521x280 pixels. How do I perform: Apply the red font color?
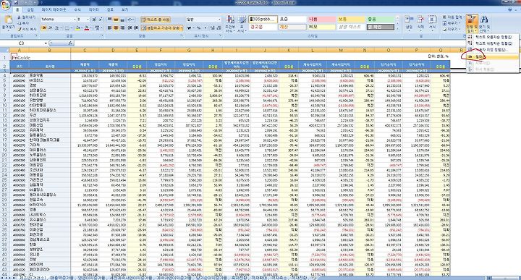point(88,28)
